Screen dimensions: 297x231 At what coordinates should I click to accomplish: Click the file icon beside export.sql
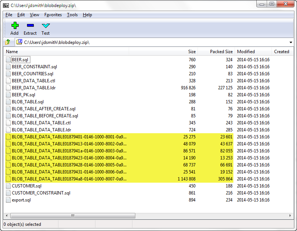9,200
